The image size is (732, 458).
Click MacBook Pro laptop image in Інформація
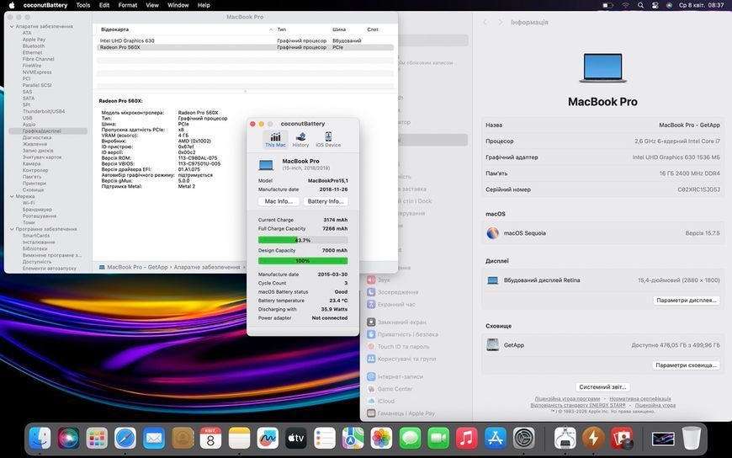(x=602, y=68)
